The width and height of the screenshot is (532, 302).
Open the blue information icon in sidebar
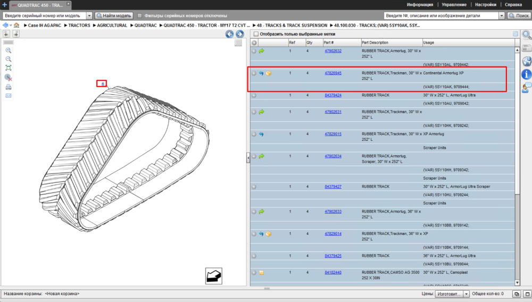click(527, 74)
